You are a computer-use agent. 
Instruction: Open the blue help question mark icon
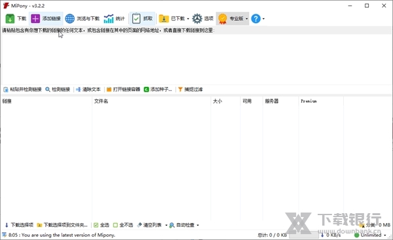point(256,18)
